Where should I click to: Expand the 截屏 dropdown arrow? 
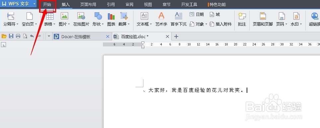128,24
